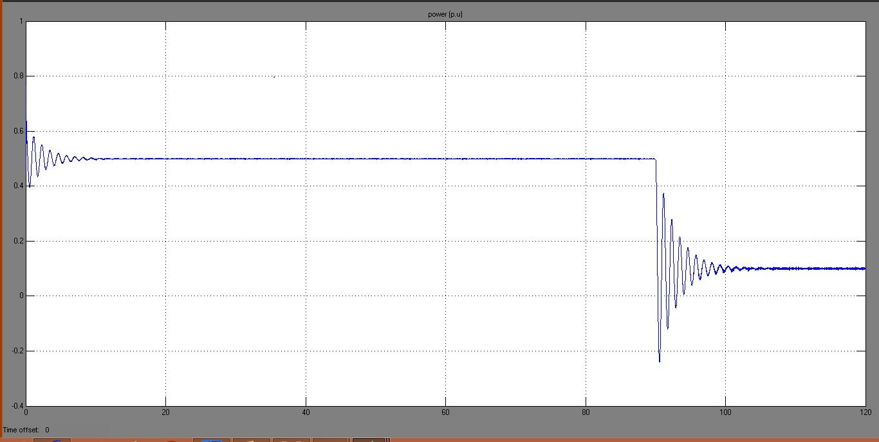Viewport: 879px width, 442px height.
Task: Click the x-axis tick label 100
Action: [x=725, y=412]
